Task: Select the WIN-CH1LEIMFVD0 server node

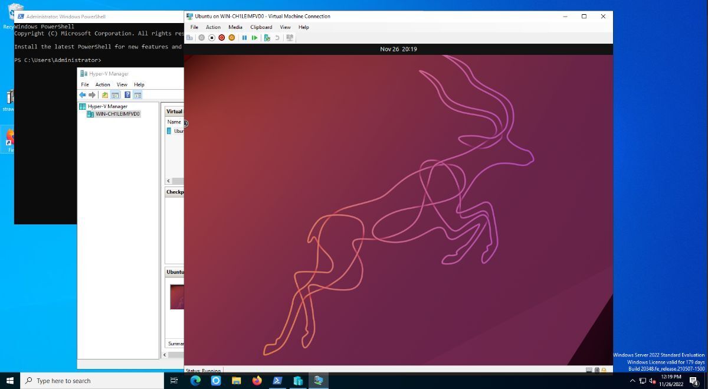Action: (117, 114)
